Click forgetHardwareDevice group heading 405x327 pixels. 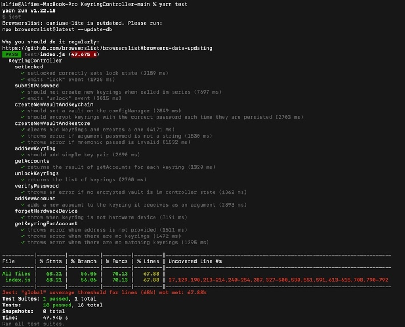pos(46,211)
